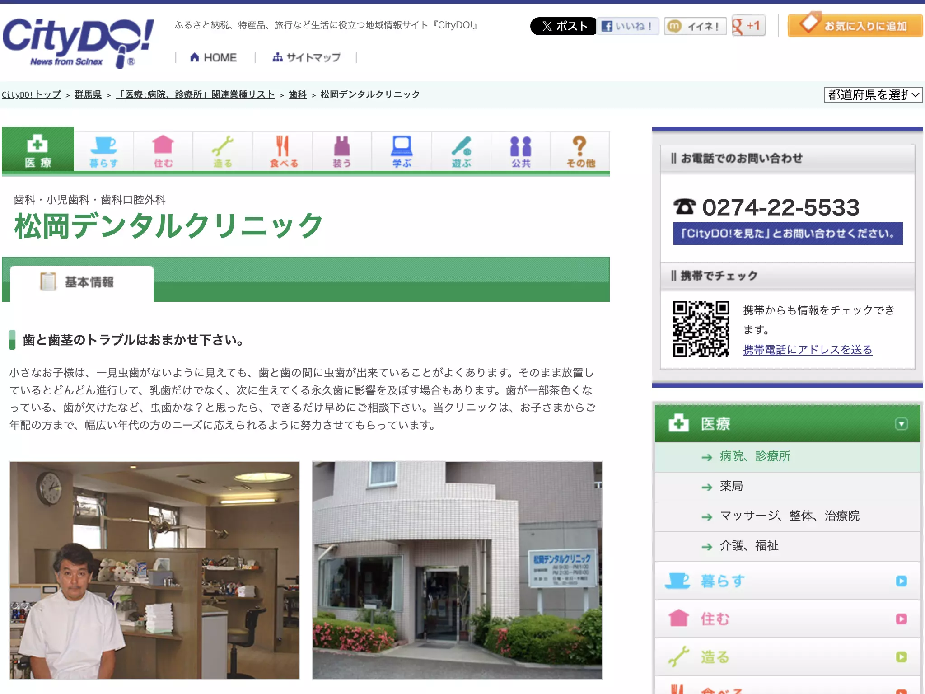Follow CityDO!トップ breadcrumb link
The width and height of the screenshot is (925, 694).
coord(31,94)
